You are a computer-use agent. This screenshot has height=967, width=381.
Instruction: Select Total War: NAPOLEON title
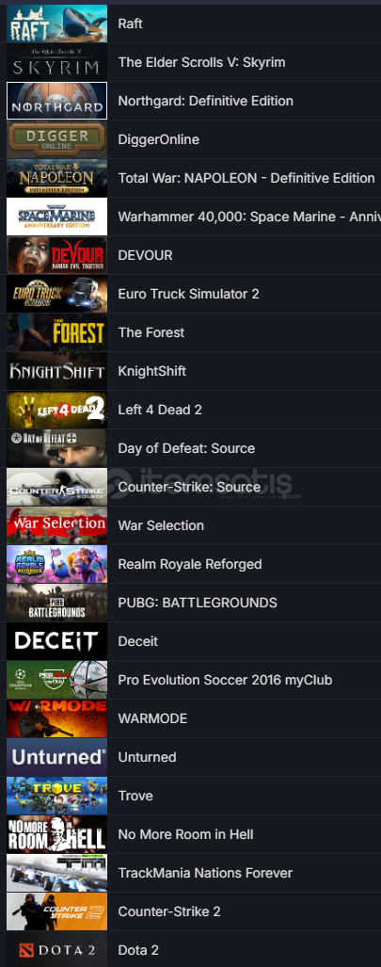click(x=246, y=178)
